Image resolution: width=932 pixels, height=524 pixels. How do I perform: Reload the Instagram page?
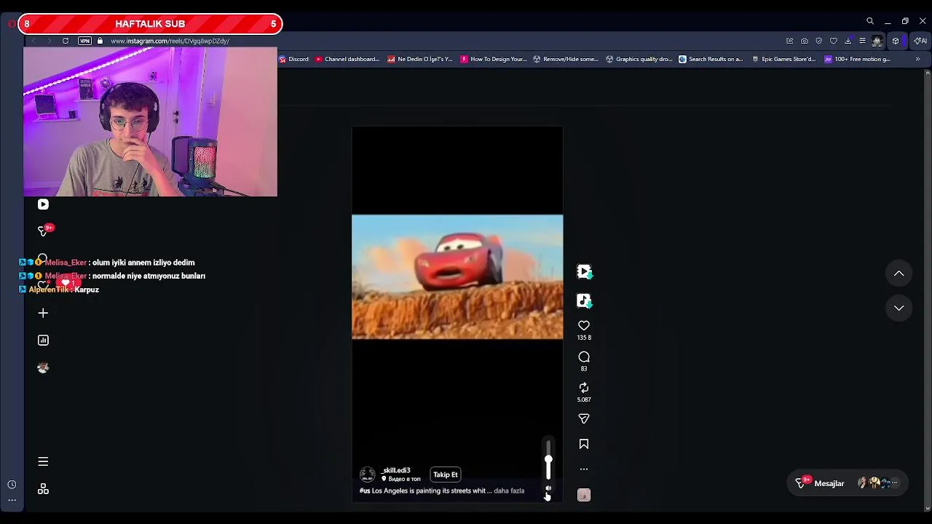click(66, 41)
